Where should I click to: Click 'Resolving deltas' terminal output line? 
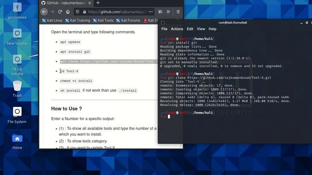click(x=200, y=105)
